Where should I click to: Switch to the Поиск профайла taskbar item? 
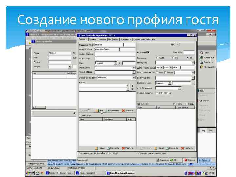90,173
